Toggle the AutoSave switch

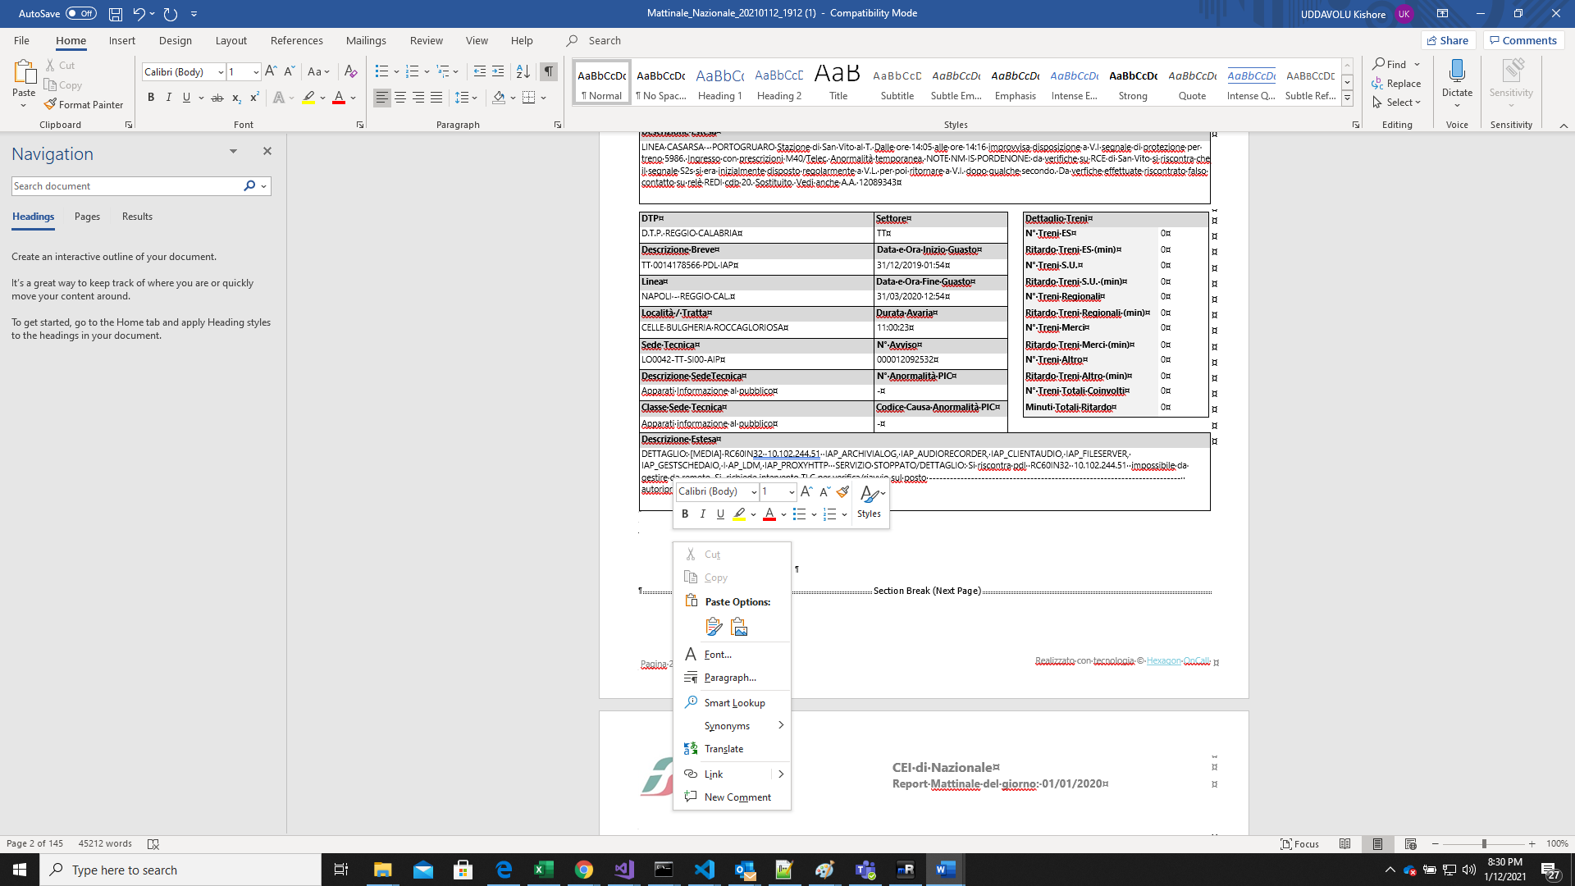tap(80, 13)
